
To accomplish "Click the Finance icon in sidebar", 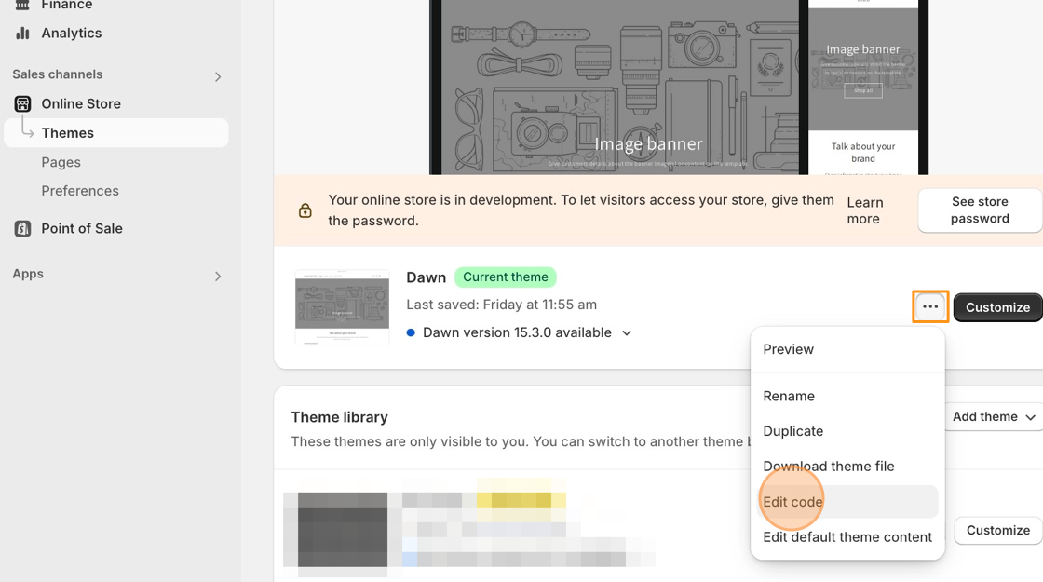I will (x=22, y=6).
